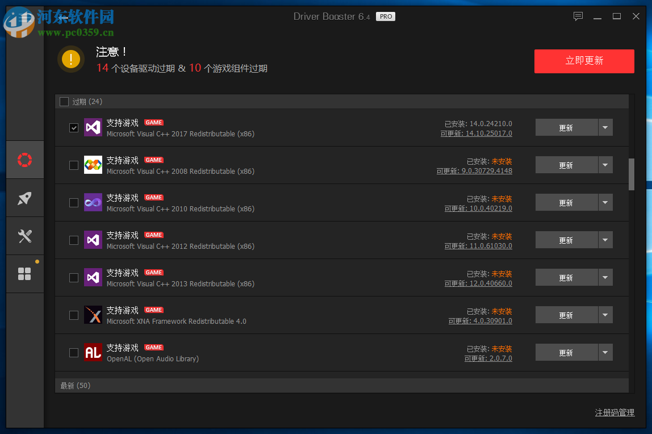This screenshot has width=652, height=434.
Task: Open dropdown arrow next to Visual C++ 2010 更新
Action: pyautogui.click(x=605, y=202)
